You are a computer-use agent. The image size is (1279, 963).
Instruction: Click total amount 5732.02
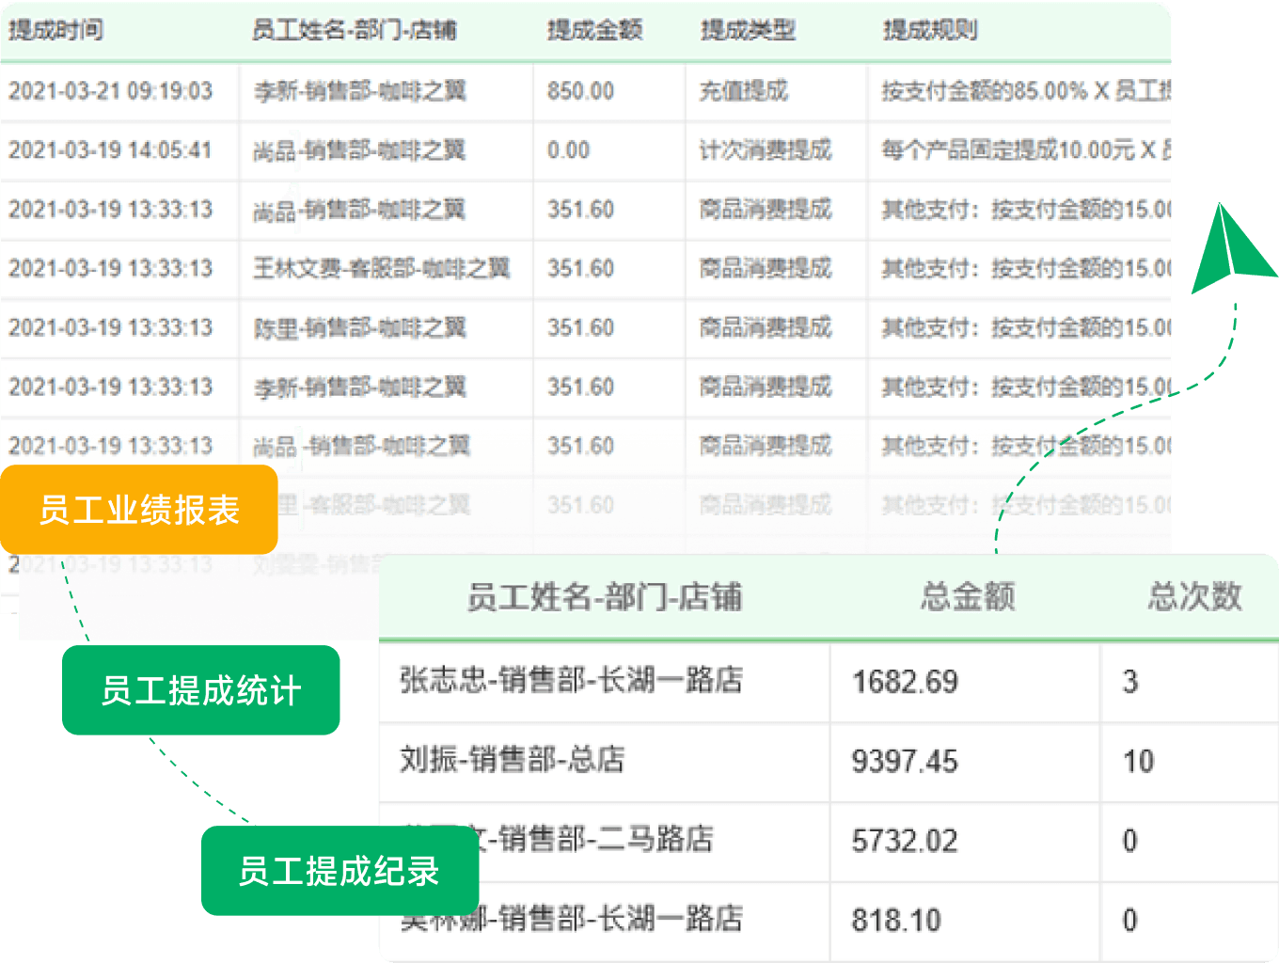pyautogui.click(x=905, y=841)
